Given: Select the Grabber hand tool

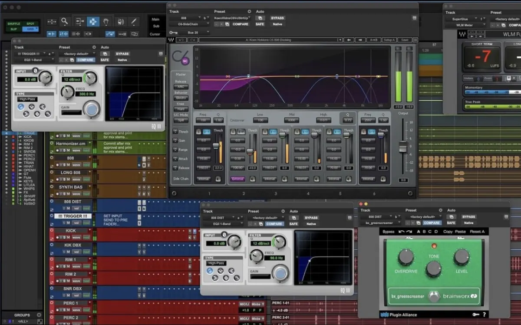Looking at the screenshot, I should pos(107,21).
